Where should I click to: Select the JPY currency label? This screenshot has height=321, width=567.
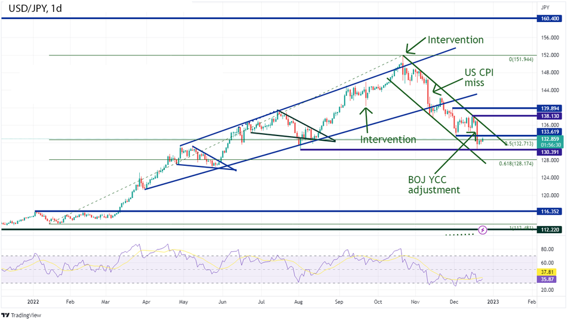click(x=545, y=7)
